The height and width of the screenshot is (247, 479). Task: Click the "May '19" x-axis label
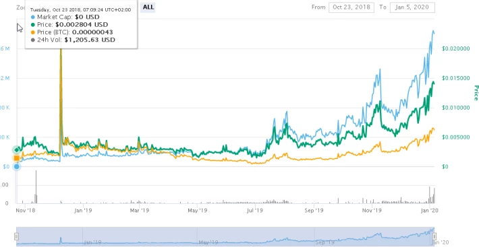click(197, 210)
